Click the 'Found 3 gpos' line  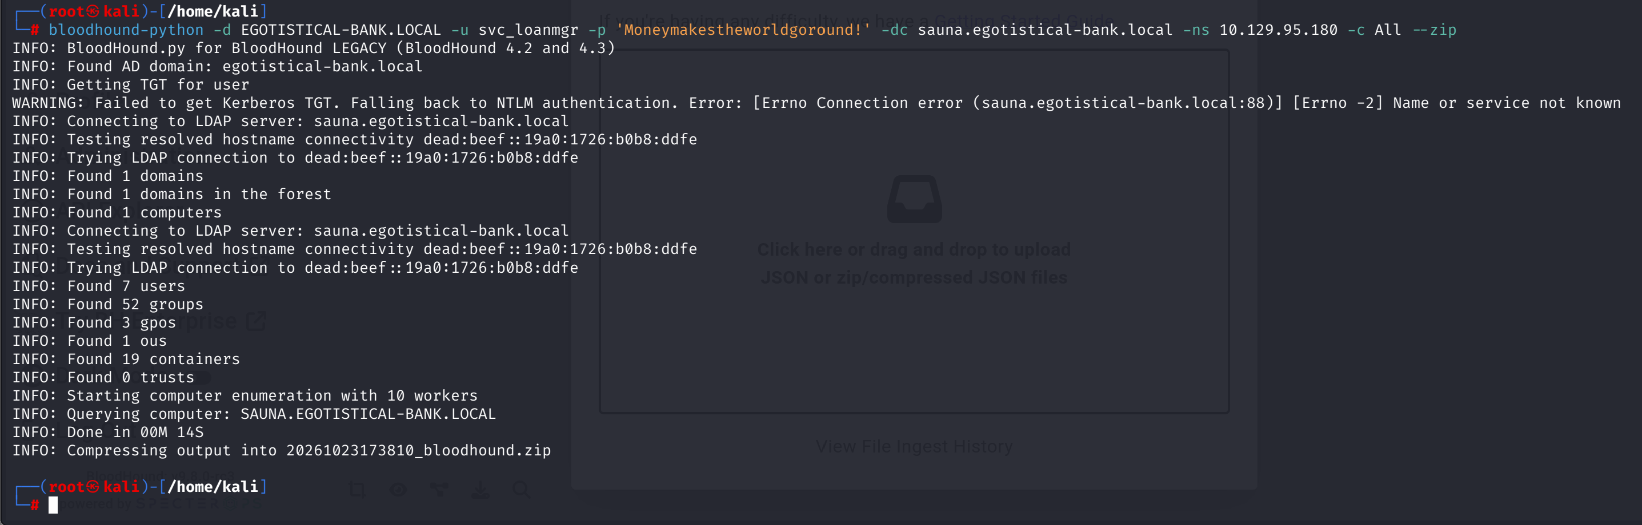pyautogui.click(x=94, y=322)
